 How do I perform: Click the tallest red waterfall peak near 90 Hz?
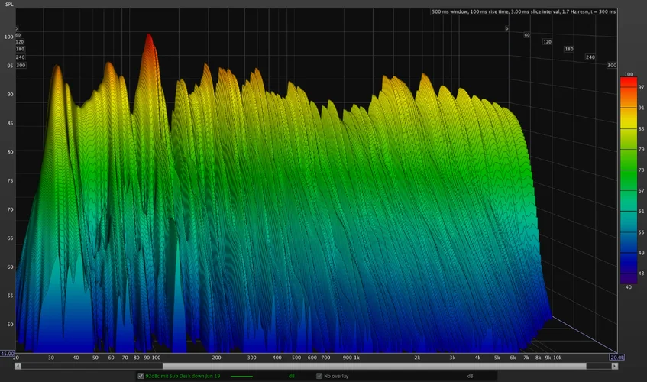pyautogui.click(x=148, y=38)
